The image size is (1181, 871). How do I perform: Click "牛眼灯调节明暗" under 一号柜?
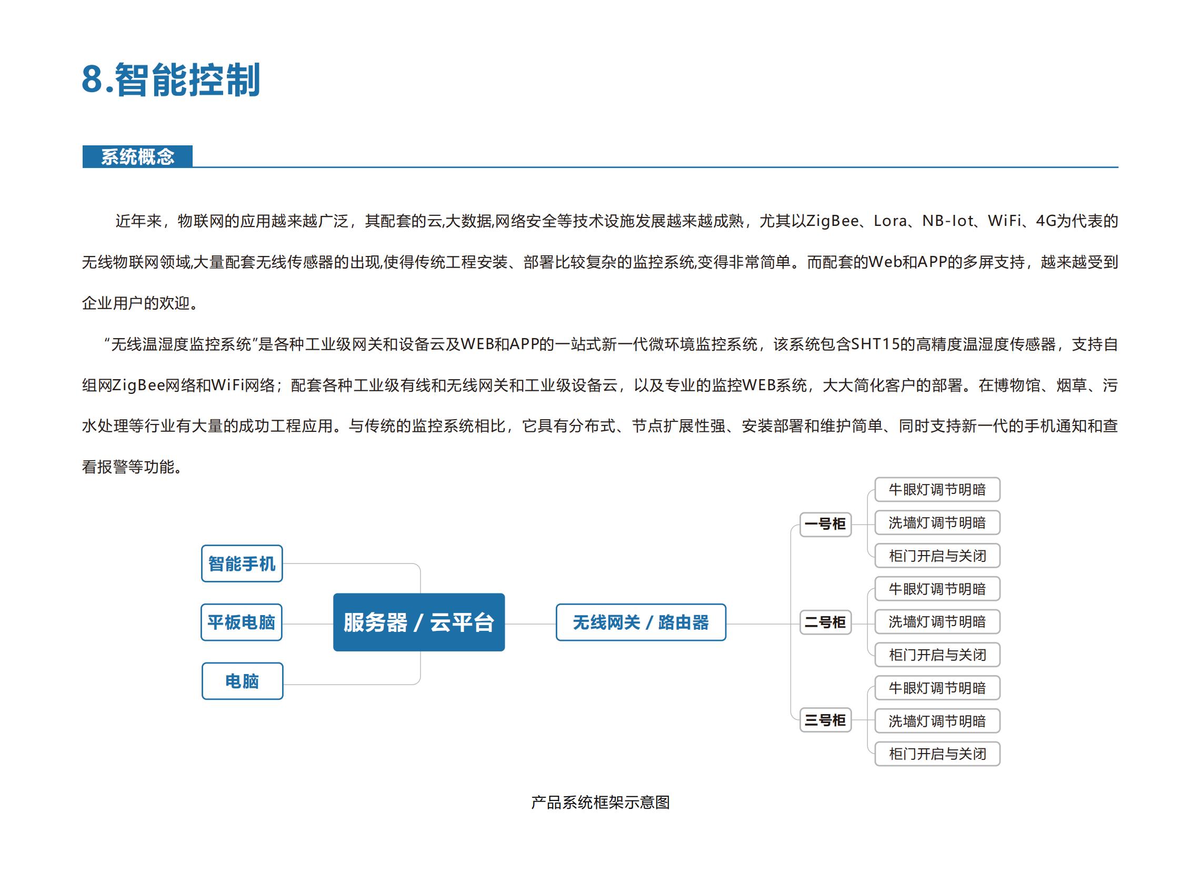click(937, 489)
